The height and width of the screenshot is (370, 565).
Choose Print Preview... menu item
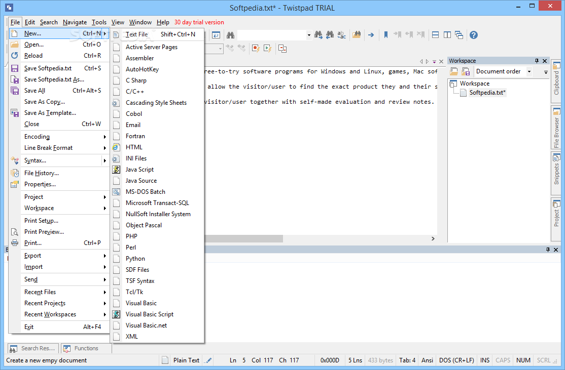[59, 232]
